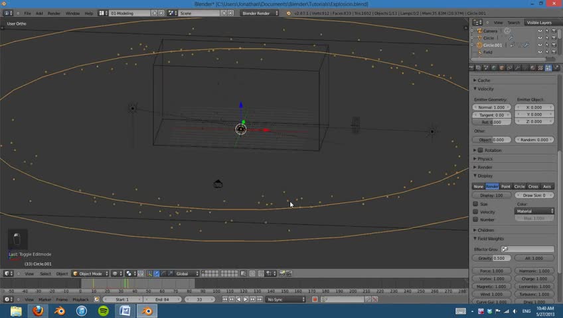Open the Select menu in 3D view header
Screen dimensions: 563x318
(45, 274)
